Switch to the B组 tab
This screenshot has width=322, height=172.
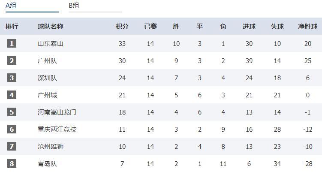95,6
